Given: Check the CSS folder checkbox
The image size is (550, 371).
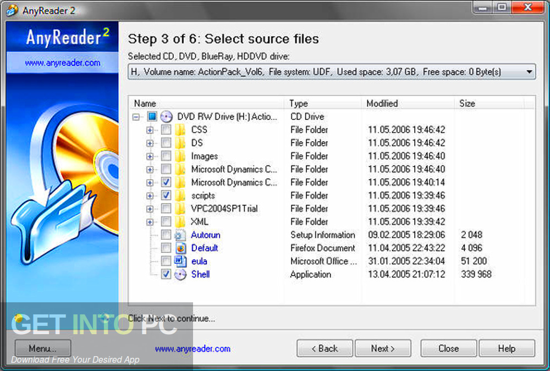Looking at the screenshot, I should 166,130.
